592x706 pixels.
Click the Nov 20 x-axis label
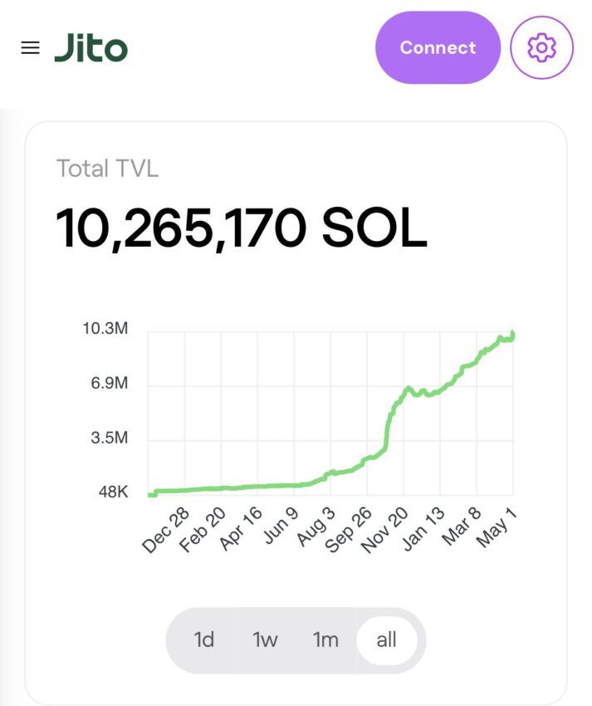[384, 528]
